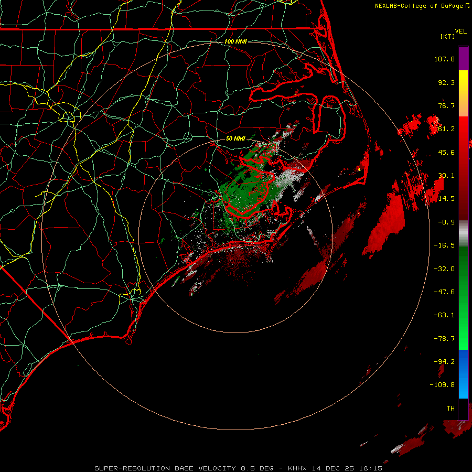
Task: Click the yellow segment of velocity color bar
Action: 463,93
